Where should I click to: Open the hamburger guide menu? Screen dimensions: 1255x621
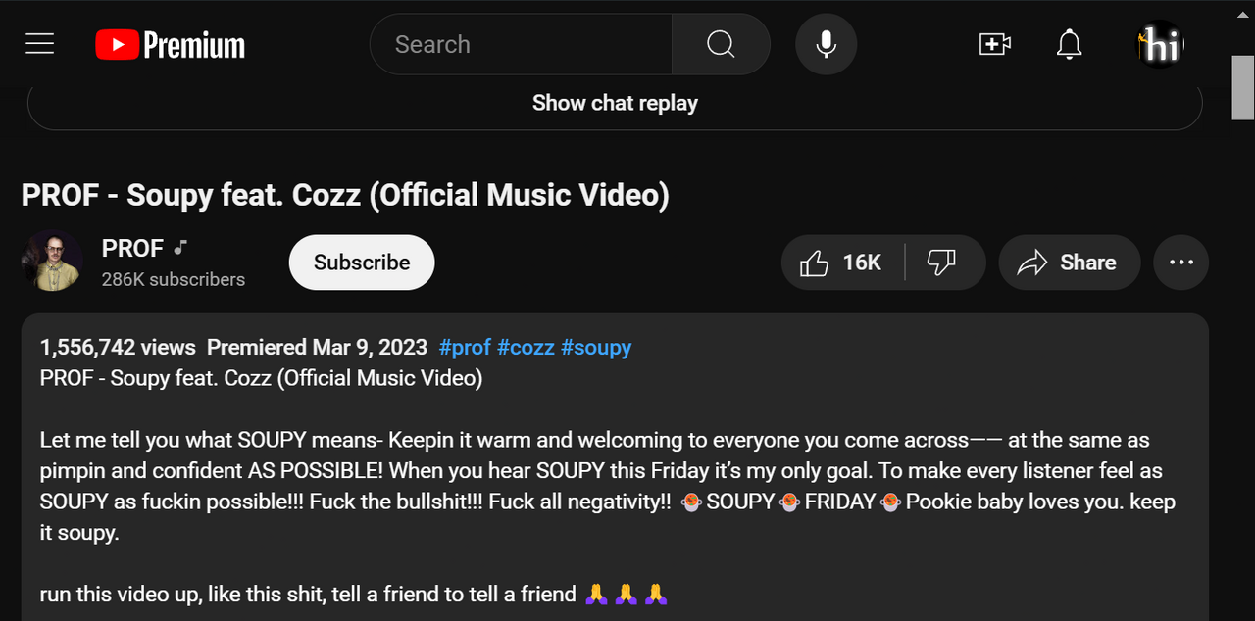point(39,44)
